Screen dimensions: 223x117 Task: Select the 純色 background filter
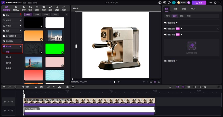tap(55, 14)
